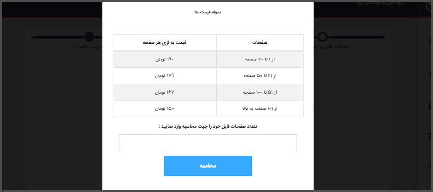This screenshot has width=433, height=192.
Task: Click the ۱۵۰ تومان price cell
Action: pyautogui.click(x=165, y=109)
